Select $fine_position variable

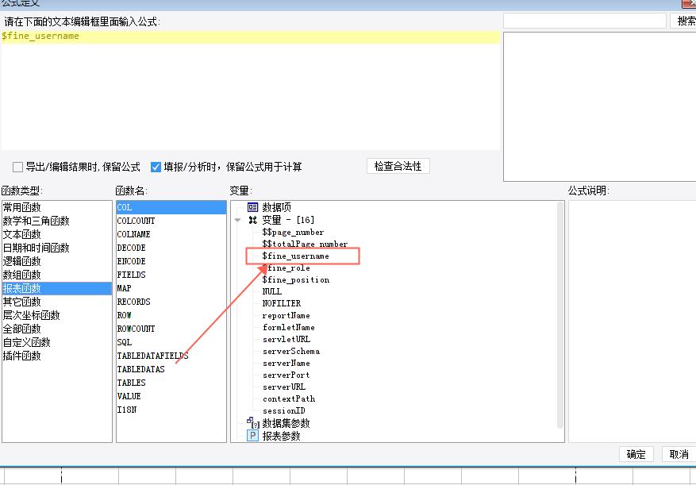coord(296,279)
